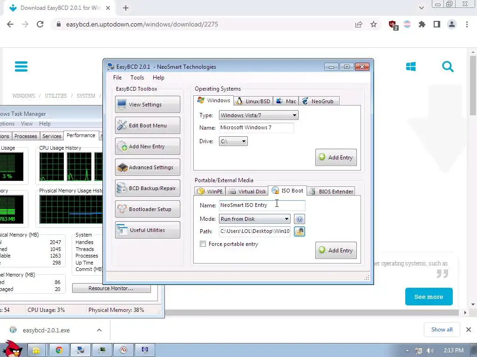Image resolution: width=477 pixels, height=357 pixels.
Task: Open the UTILITIES breadcrumb link
Action: tap(56, 96)
